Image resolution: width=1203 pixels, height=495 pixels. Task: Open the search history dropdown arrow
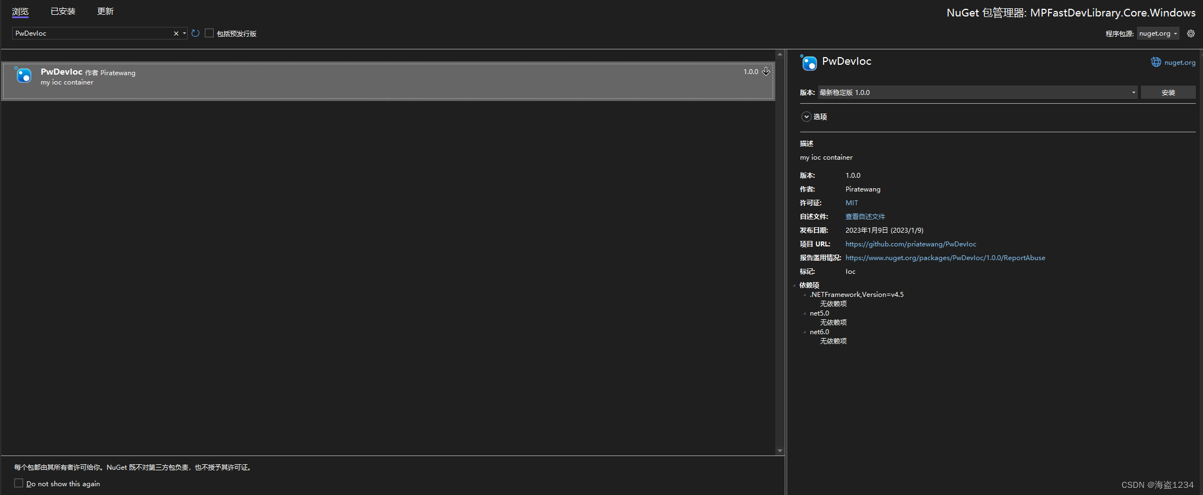(x=184, y=33)
